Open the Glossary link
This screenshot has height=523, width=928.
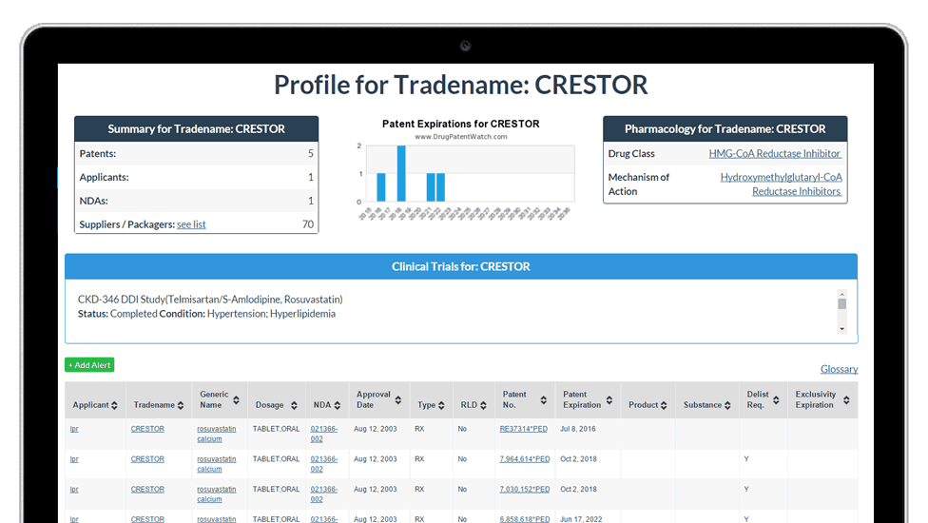click(x=839, y=369)
